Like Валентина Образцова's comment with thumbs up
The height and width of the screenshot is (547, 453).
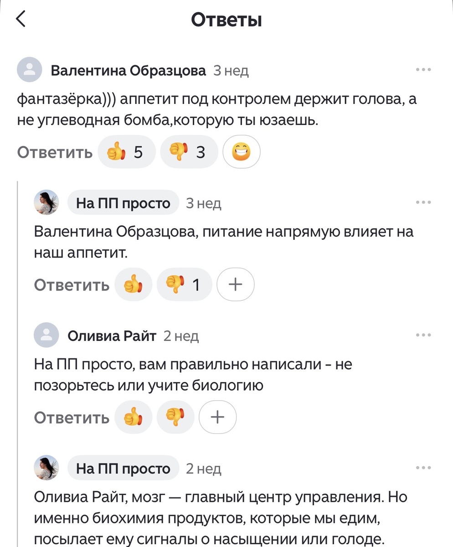[x=126, y=151]
